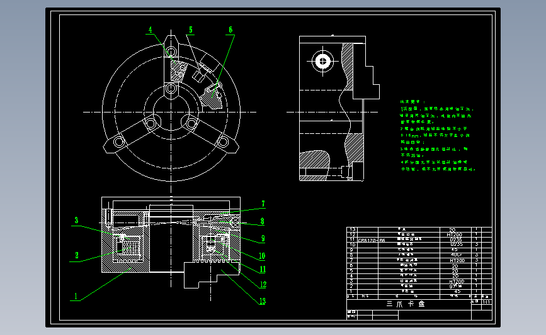Click HT200 material in parts row 12
This screenshot has width=546, height=335.
point(455,234)
